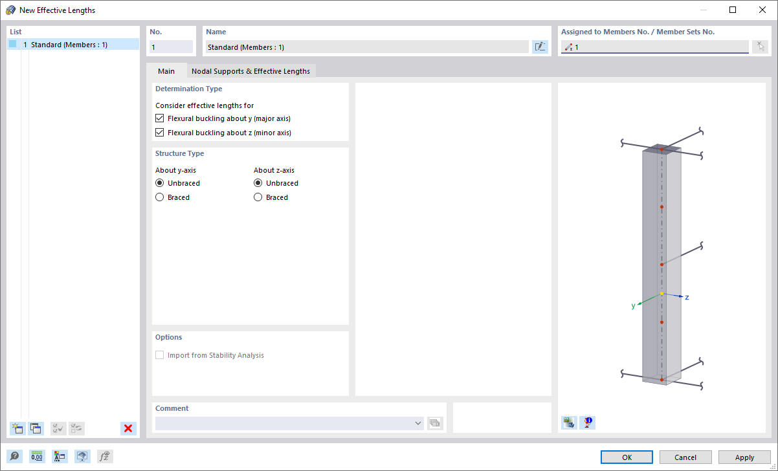Delete the current entry with the red X

click(128, 428)
